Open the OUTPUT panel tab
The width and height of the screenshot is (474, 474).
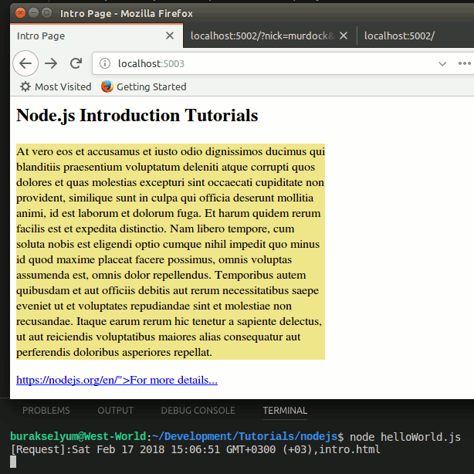(116, 410)
